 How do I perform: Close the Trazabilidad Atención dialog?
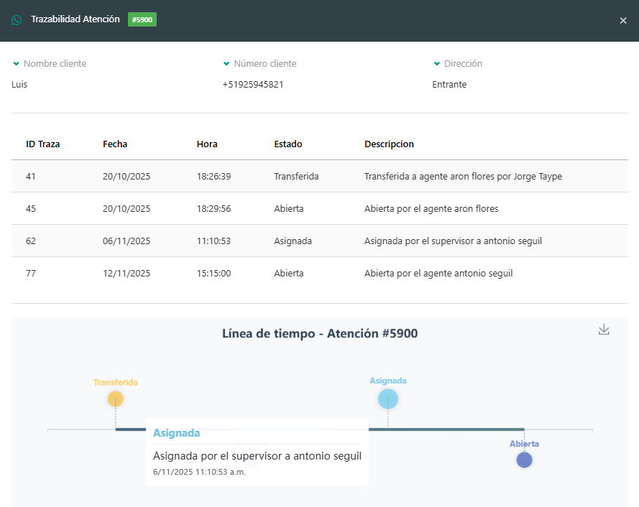pos(623,21)
